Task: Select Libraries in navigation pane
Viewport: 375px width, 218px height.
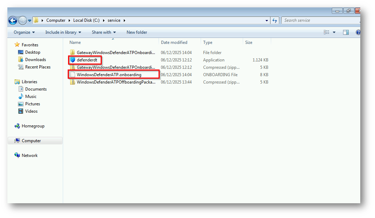Action: tap(29, 81)
